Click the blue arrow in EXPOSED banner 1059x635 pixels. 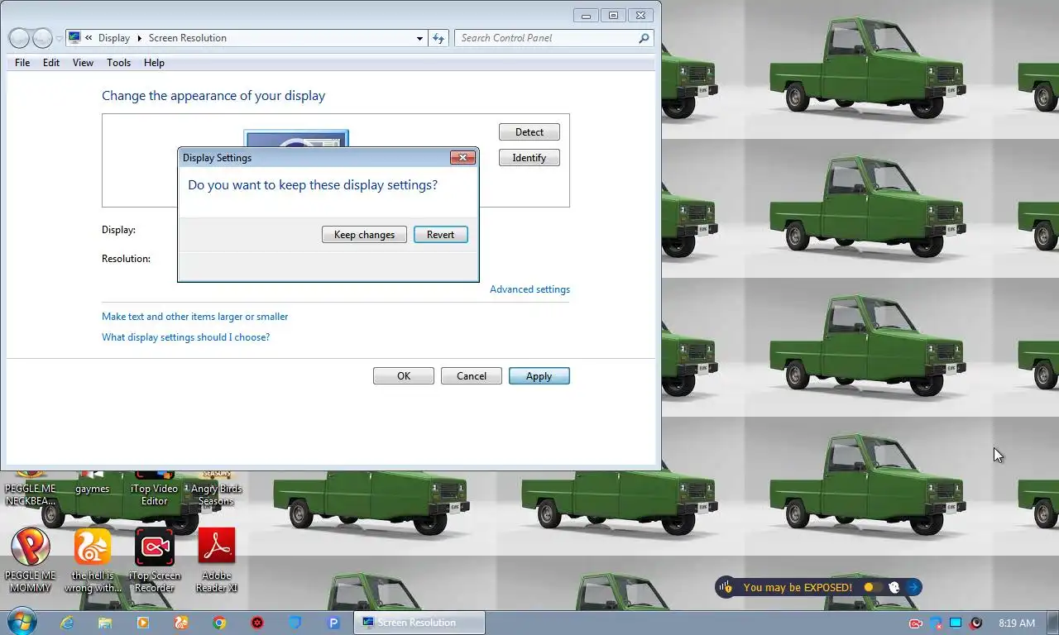[913, 587]
